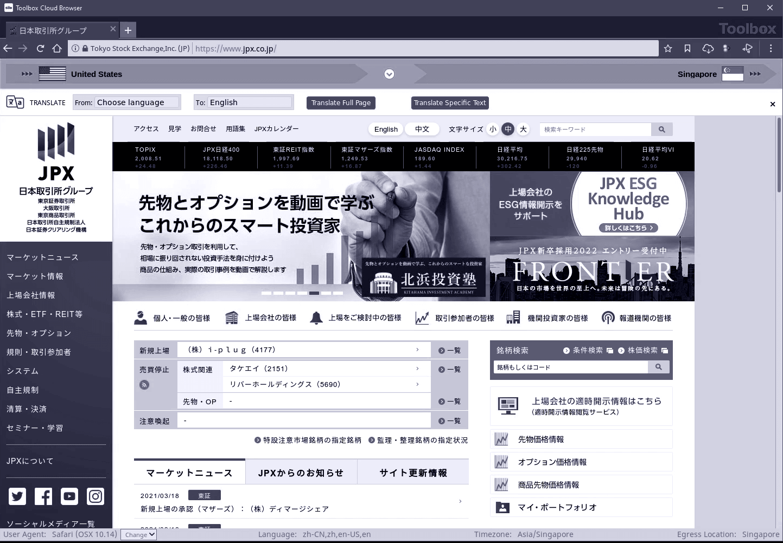Open 一覧 link for 新規上場
Image resolution: width=783 pixels, height=543 pixels.
(x=450, y=351)
